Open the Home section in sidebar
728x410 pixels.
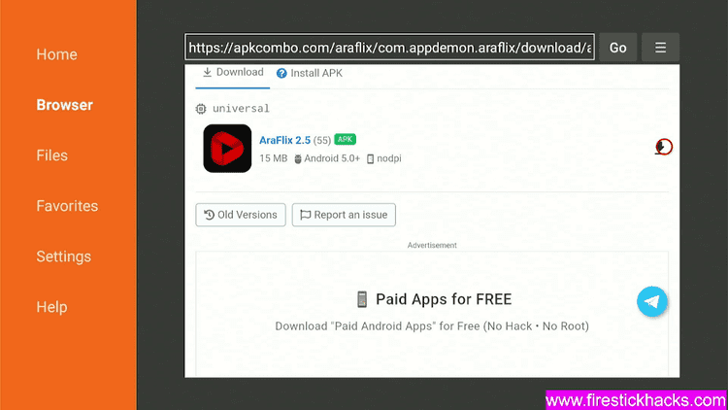click(x=56, y=54)
